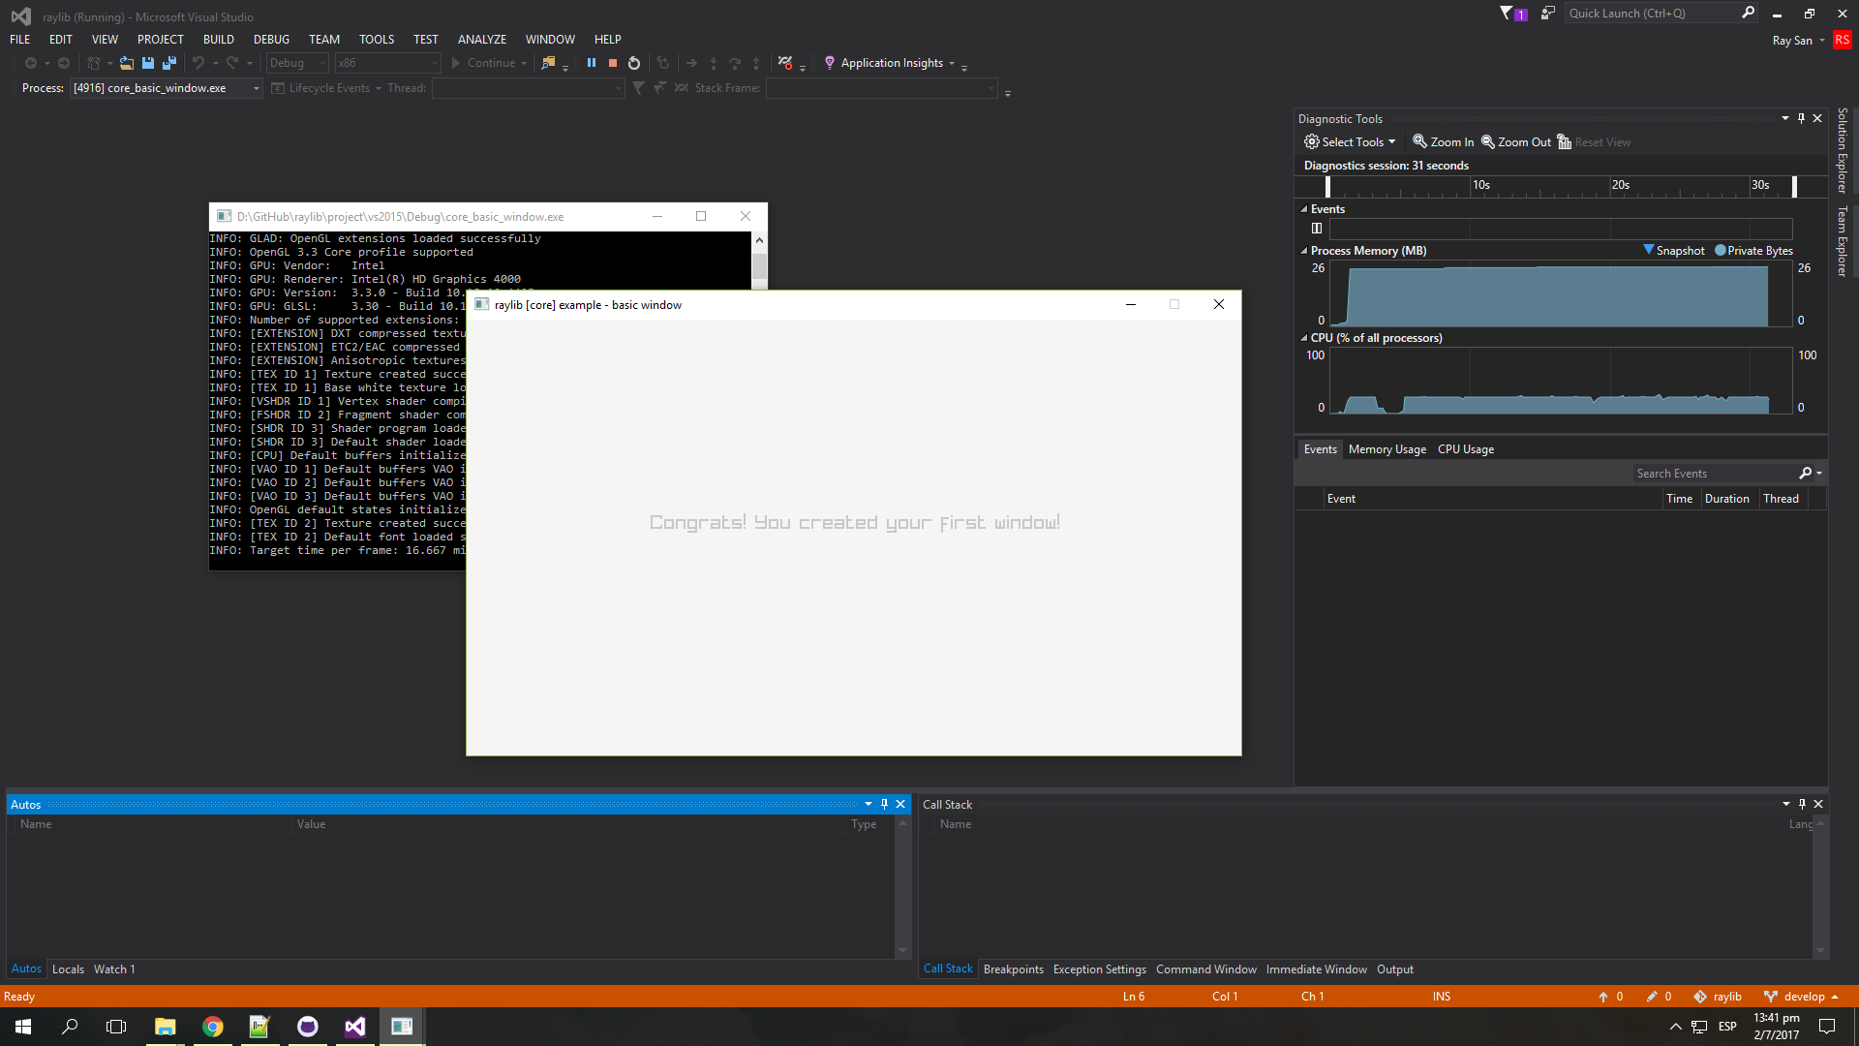This screenshot has width=1859, height=1046.
Task: Pause debugging with the Break All icon
Action: (592, 62)
